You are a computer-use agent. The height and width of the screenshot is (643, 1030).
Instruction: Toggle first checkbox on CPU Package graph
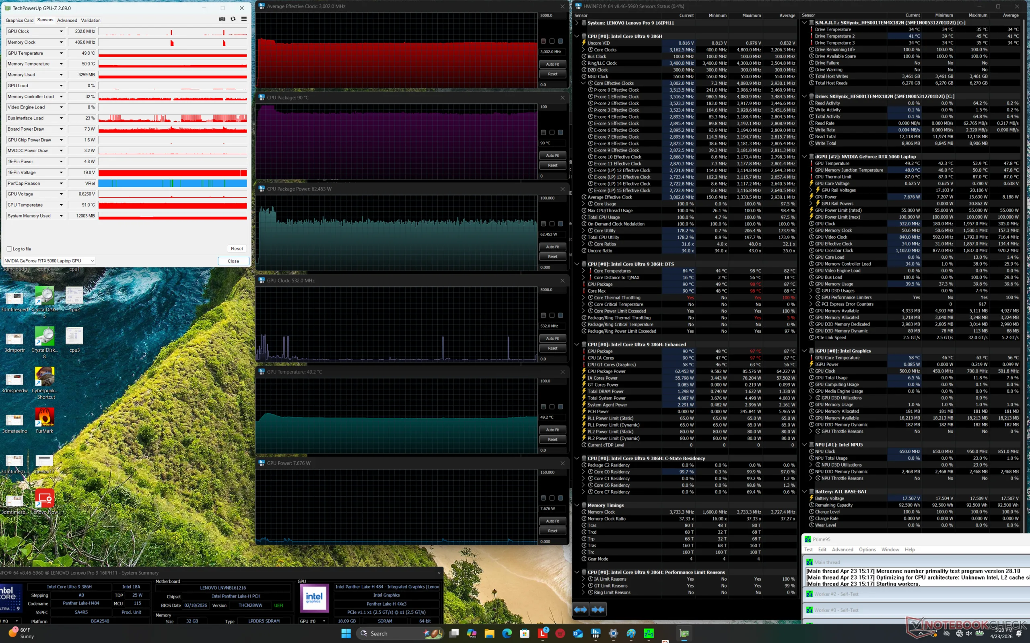coord(543,133)
